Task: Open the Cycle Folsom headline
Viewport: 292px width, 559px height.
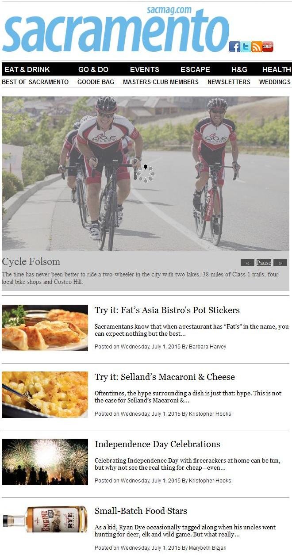Action: coord(31,261)
